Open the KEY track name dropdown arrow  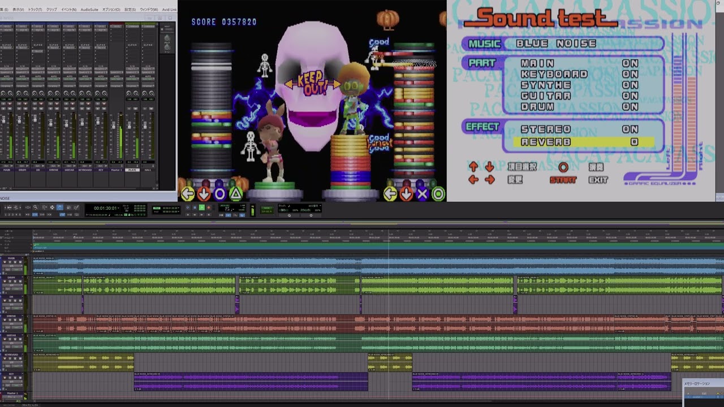[x=23, y=374]
